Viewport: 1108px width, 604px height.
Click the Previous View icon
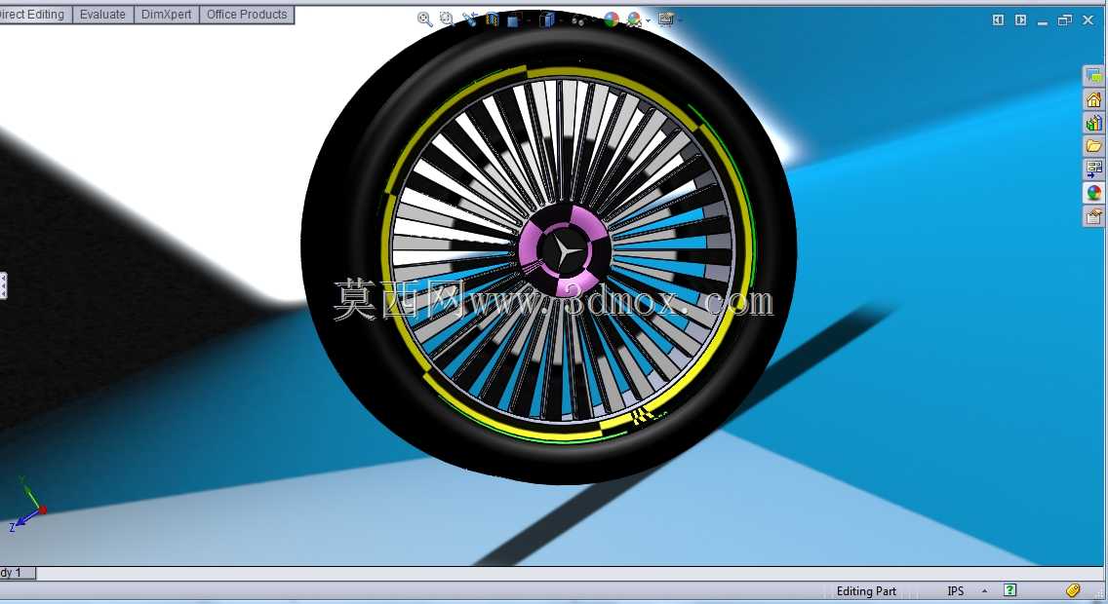(469, 19)
